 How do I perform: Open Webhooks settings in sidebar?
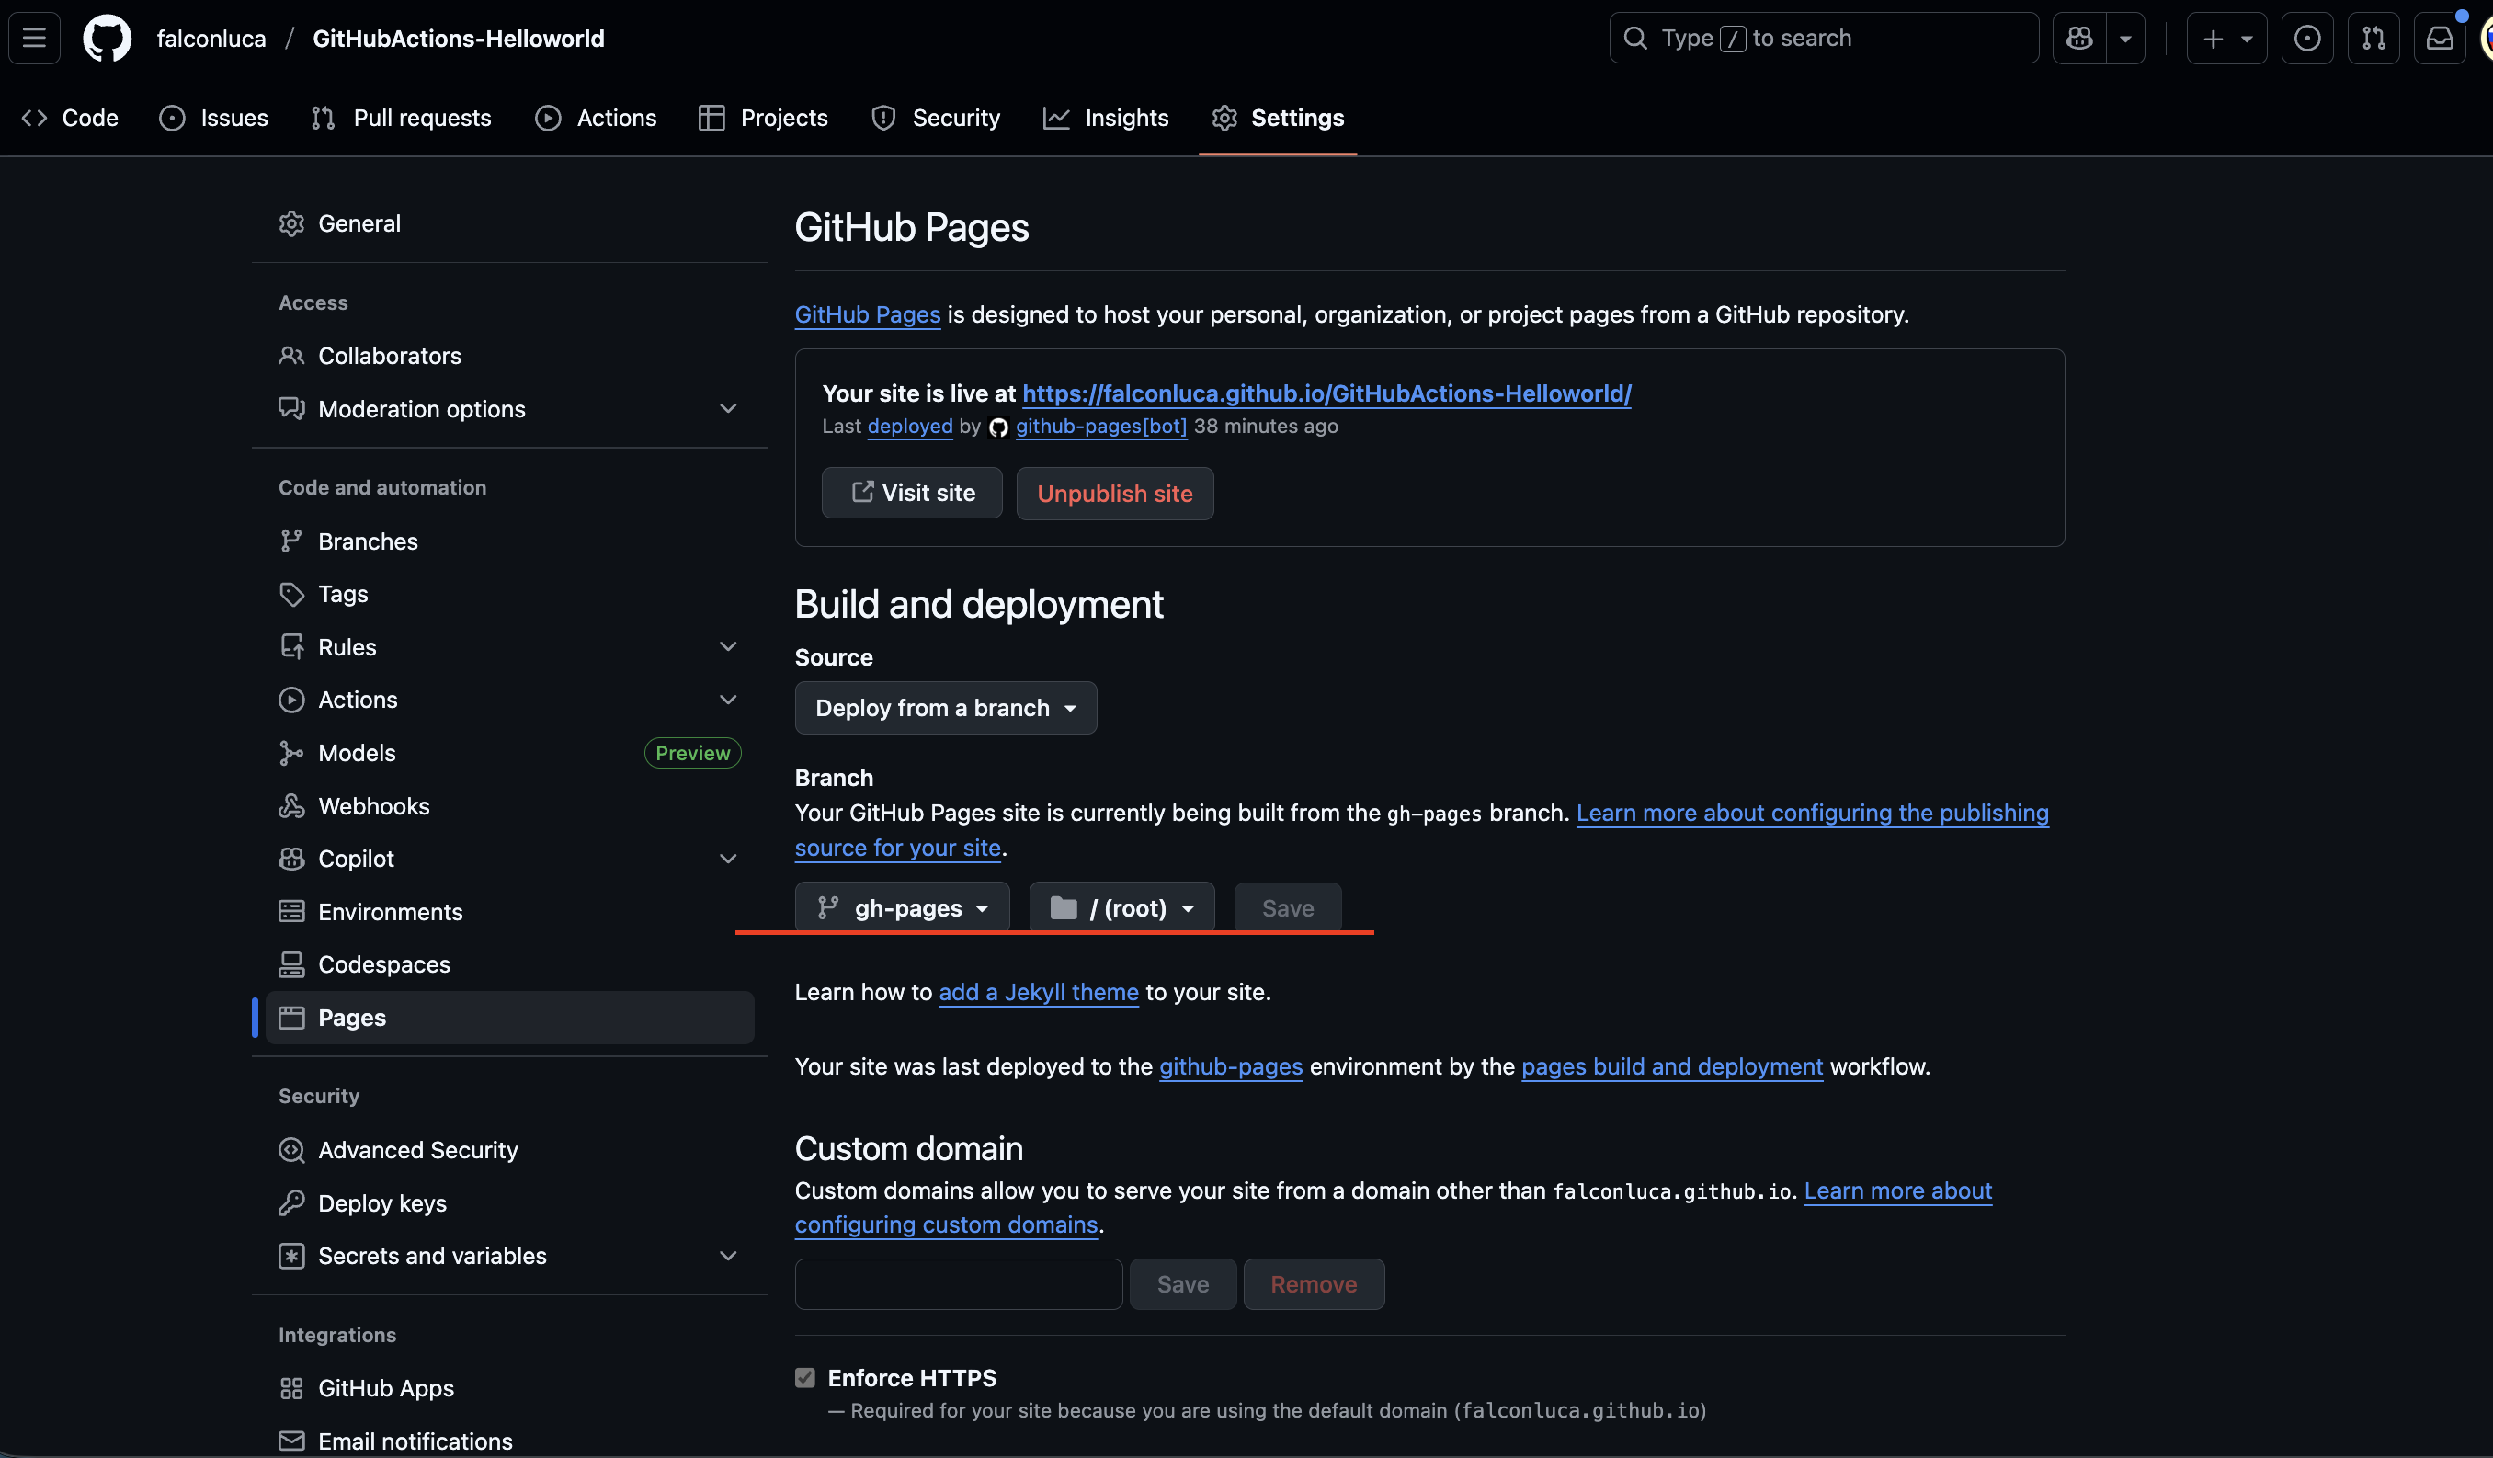click(x=373, y=806)
